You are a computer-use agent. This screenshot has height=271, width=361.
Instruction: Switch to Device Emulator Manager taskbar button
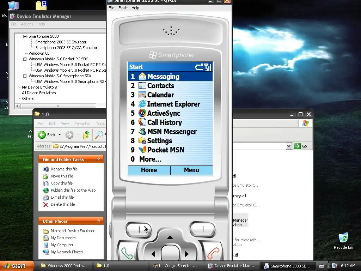coord(232,266)
